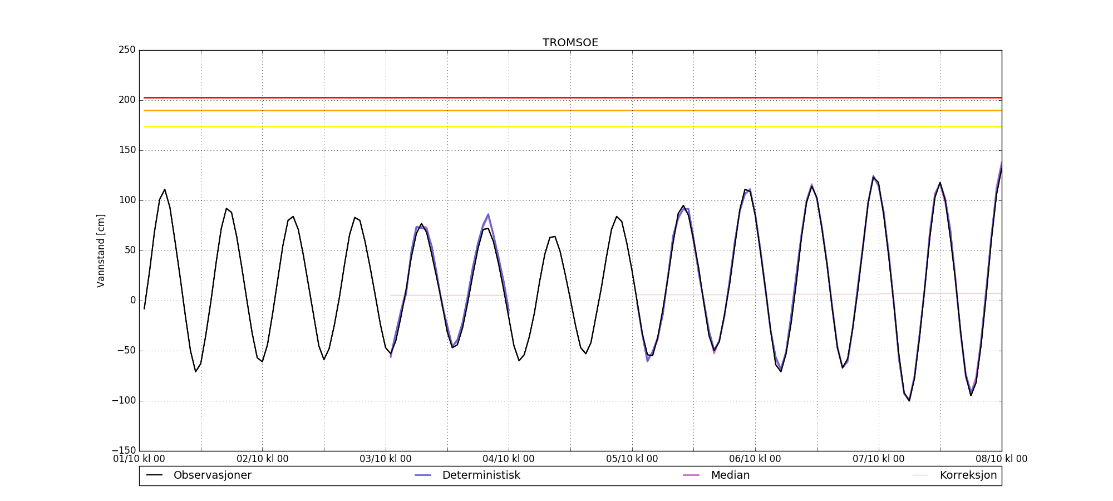
Task: Click the Median legend label
Action: point(730,475)
